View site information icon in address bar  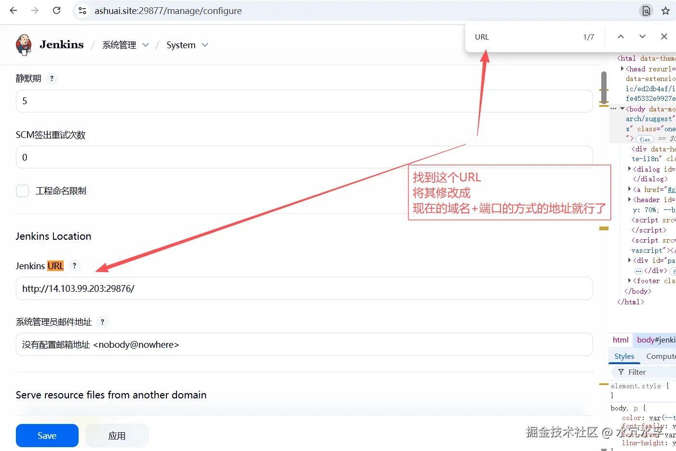point(82,11)
